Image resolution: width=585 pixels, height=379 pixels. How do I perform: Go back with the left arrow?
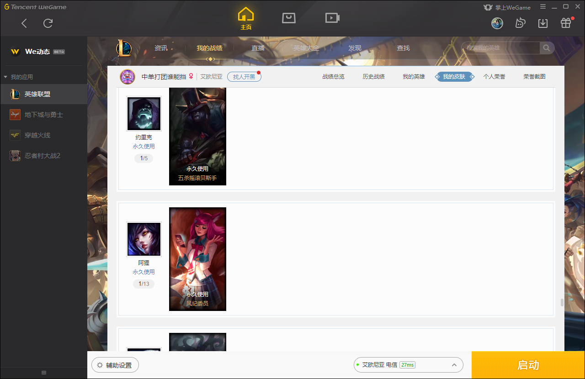tap(24, 23)
